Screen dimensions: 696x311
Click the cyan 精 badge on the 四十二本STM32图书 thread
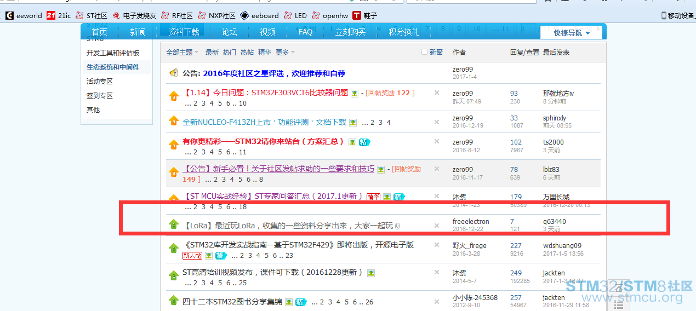301,302
